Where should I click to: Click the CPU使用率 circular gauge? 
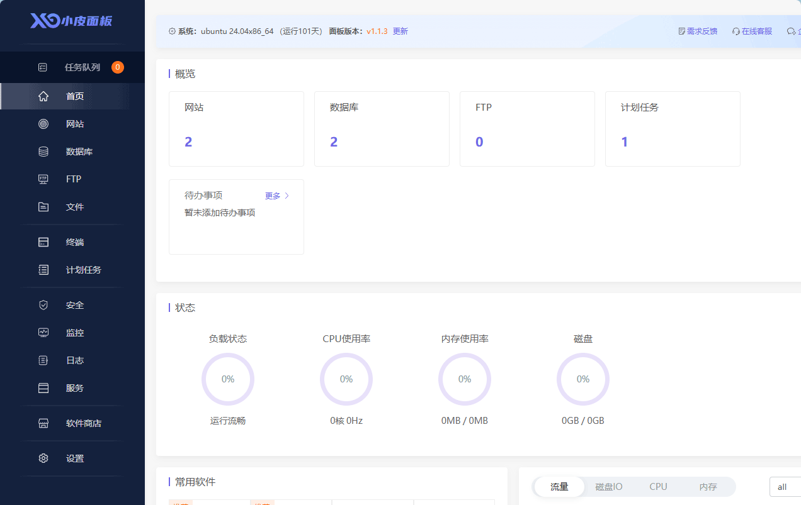click(346, 379)
